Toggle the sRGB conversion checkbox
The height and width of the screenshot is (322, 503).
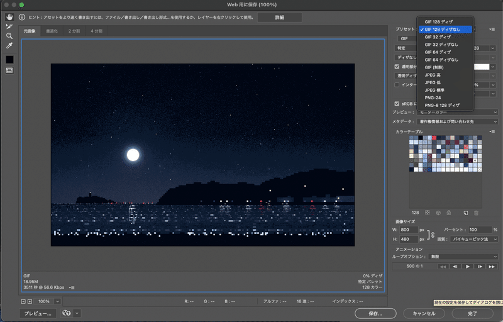click(397, 104)
